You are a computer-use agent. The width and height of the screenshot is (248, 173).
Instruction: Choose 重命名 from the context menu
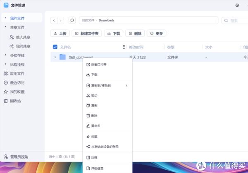(107, 126)
